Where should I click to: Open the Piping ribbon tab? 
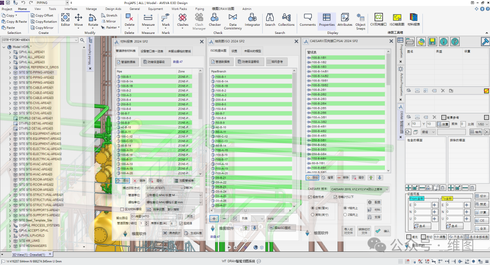(199, 9)
